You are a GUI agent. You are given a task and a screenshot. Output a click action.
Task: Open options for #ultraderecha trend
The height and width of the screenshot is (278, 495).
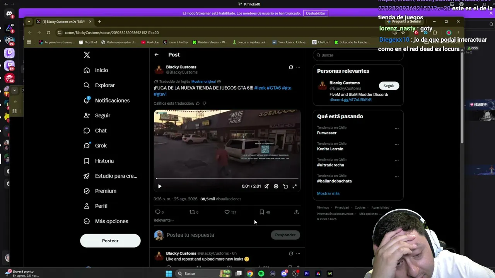pyautogui.click(x=397, y=161)
